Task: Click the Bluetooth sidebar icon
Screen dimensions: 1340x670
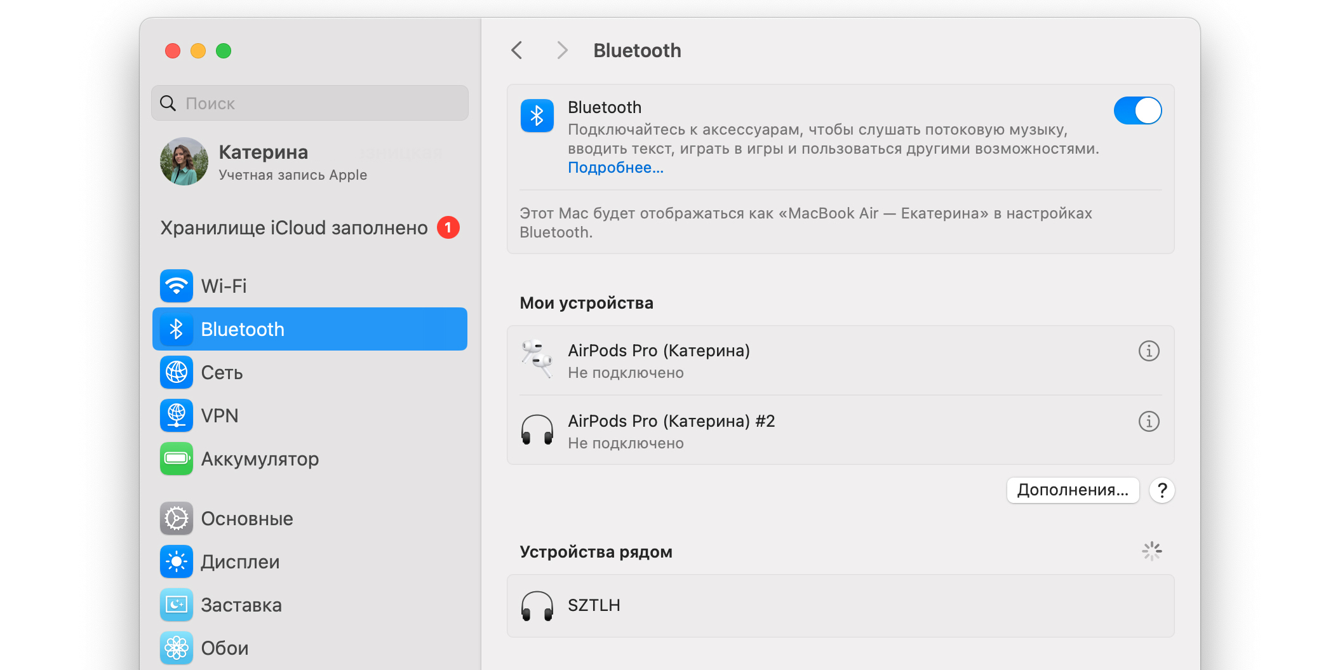Action: 177,329
